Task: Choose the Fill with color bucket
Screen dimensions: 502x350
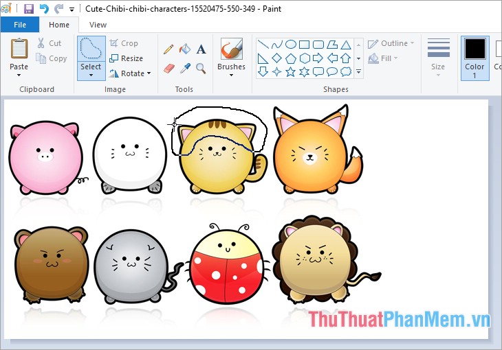Action: tap(184, 49)
